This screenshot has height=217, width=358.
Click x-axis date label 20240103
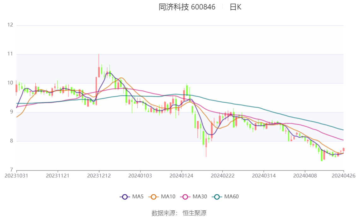[140, 176]
